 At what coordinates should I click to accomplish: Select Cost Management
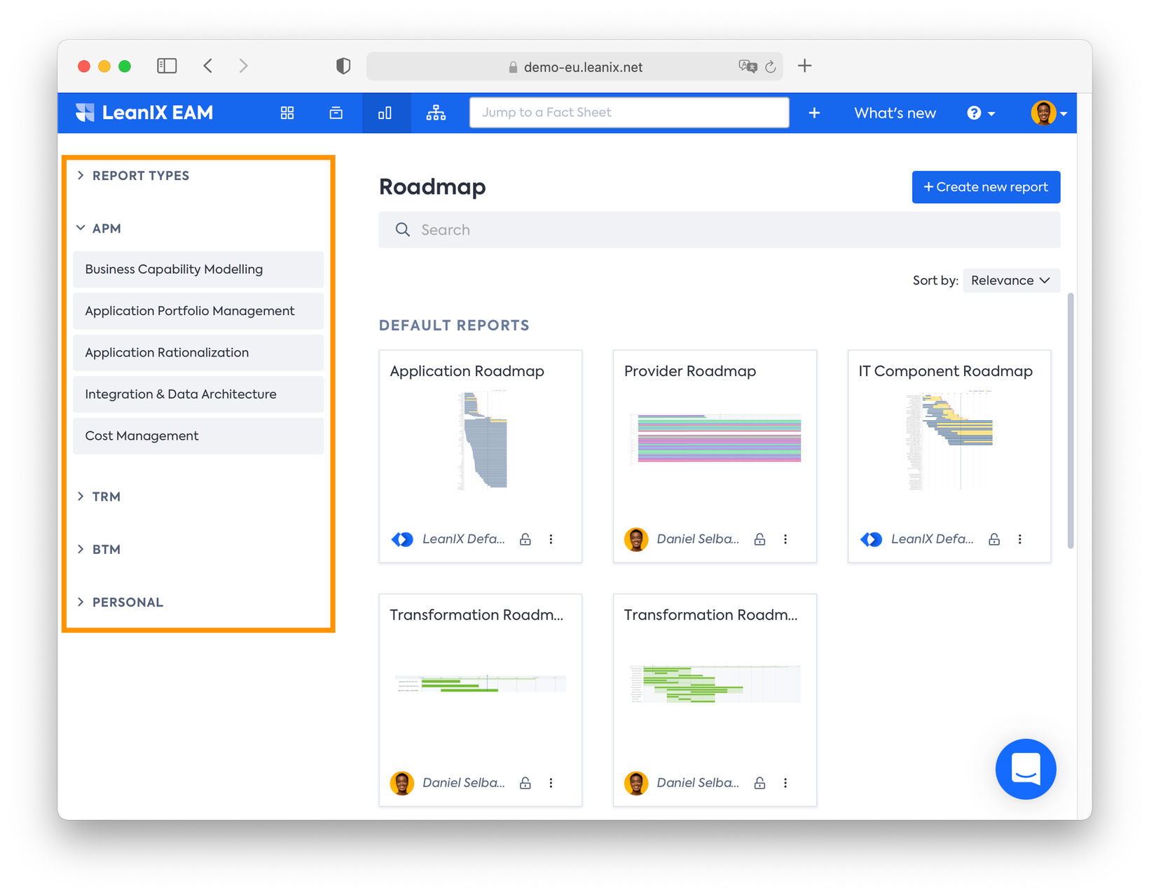point(198,436)
